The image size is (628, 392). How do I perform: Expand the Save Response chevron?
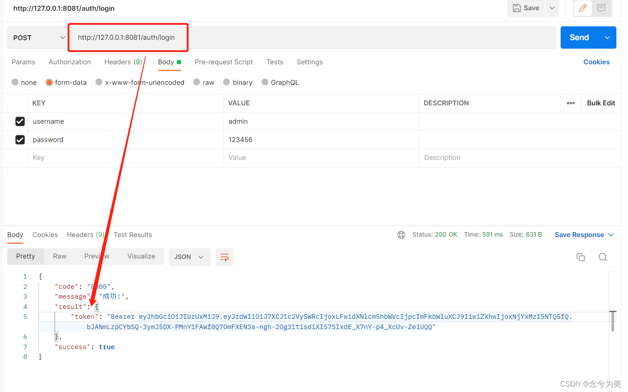pos(611,235)
